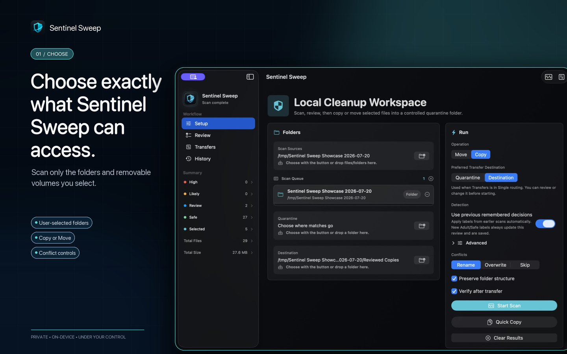Open the activity monitor icon in title bar
567x354 pixels.
[548, 77]
